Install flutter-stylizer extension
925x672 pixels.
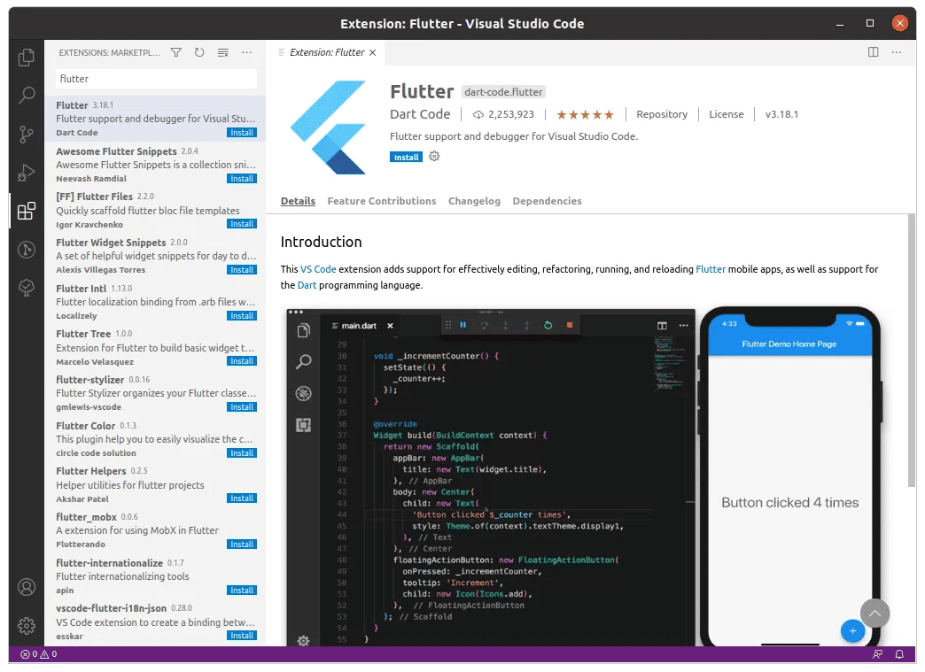[242, 407]
